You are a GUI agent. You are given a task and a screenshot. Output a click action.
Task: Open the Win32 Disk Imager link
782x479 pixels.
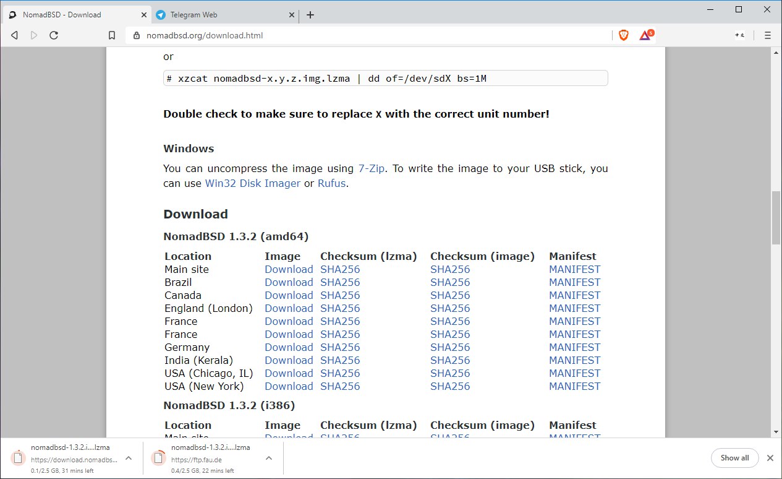point(253,184)
